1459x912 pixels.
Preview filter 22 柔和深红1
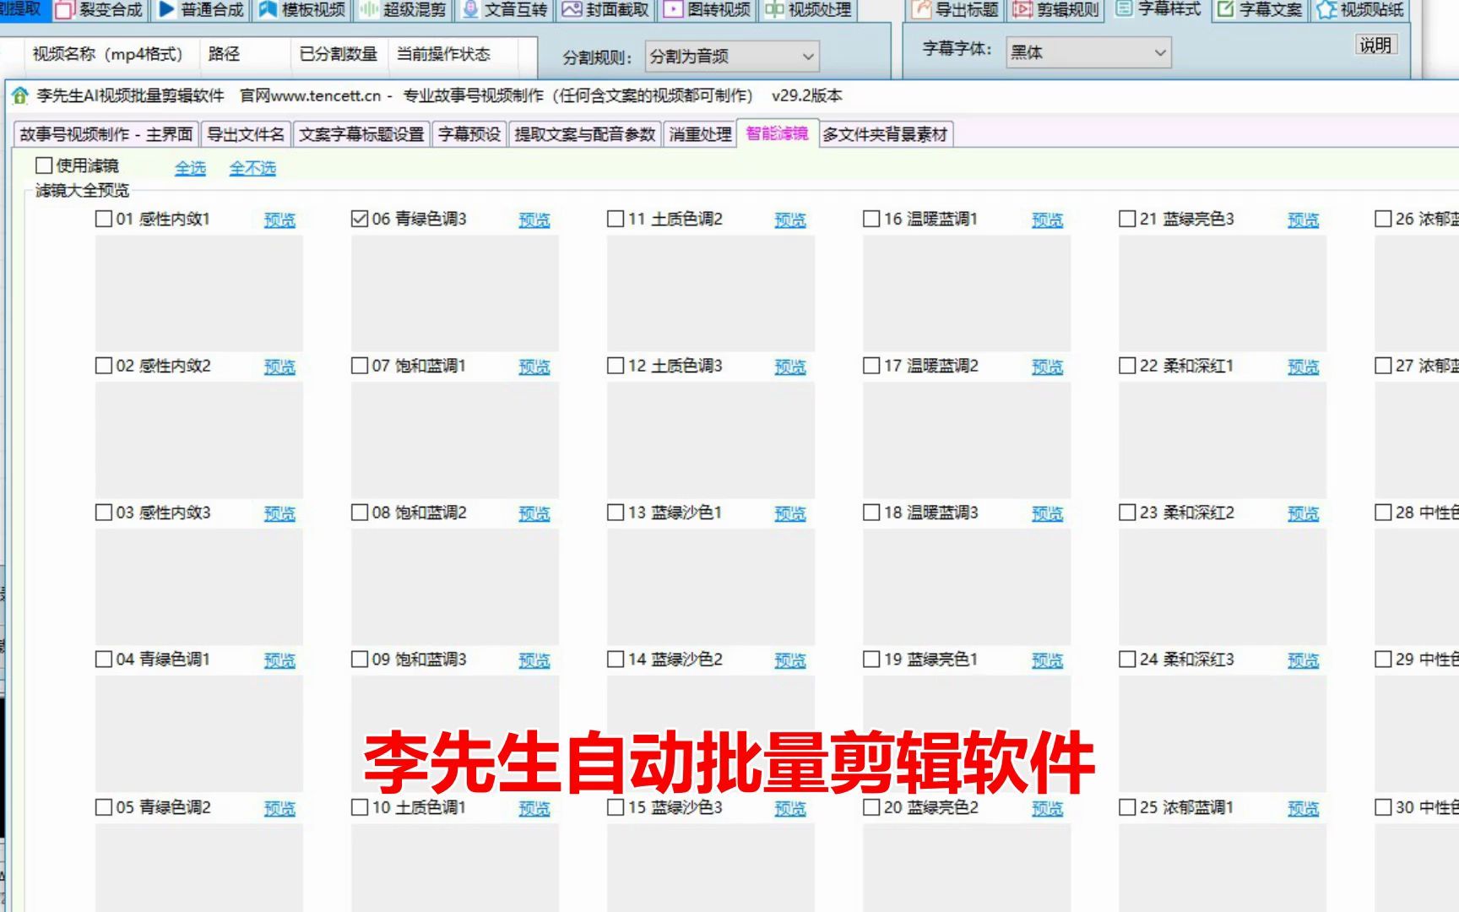pyautogui.click(x=1303, y=367)
